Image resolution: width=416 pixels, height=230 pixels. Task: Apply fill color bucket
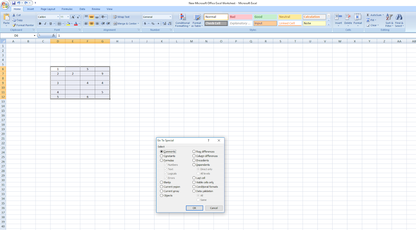(68, 24)
